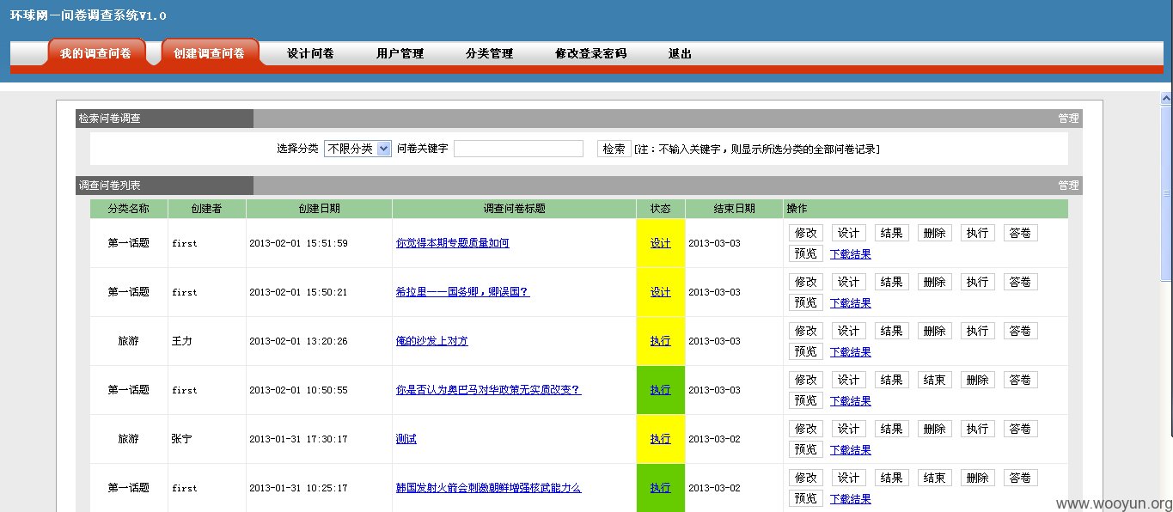Click the 调查问卷标题 column header
This screenshot has height=512, width=1173.
tap(514, 209)
